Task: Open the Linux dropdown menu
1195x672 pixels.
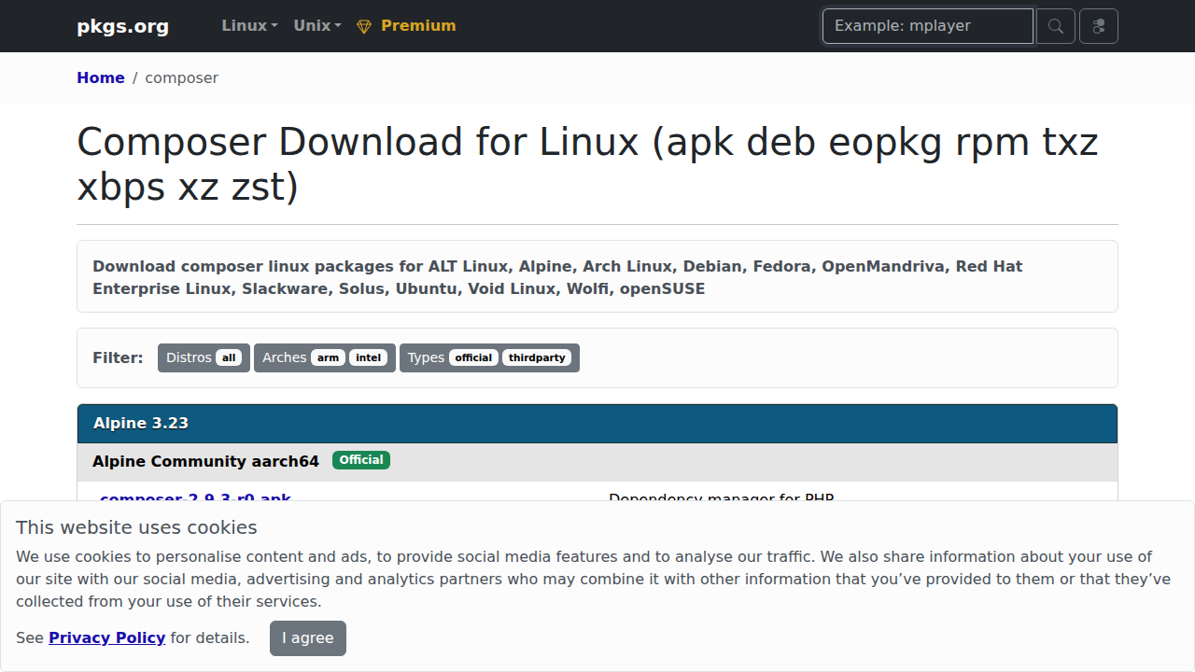Action: click(x=249, y=26)
